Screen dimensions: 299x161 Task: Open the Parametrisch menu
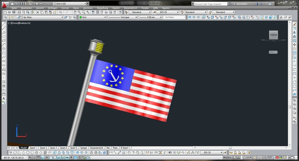(130, 8)
